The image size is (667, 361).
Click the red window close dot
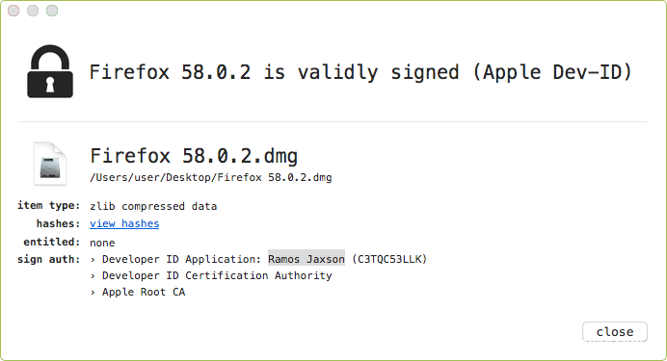point(13,11)
